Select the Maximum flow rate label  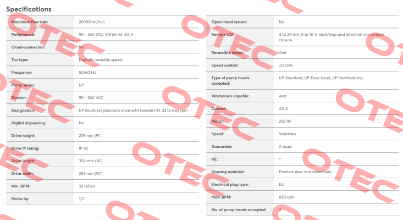(30, 22)
